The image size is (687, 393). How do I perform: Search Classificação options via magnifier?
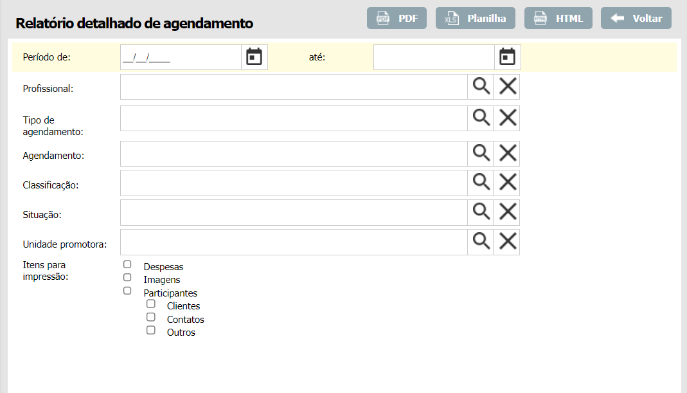pyautogui.click(x=481, y=183)
